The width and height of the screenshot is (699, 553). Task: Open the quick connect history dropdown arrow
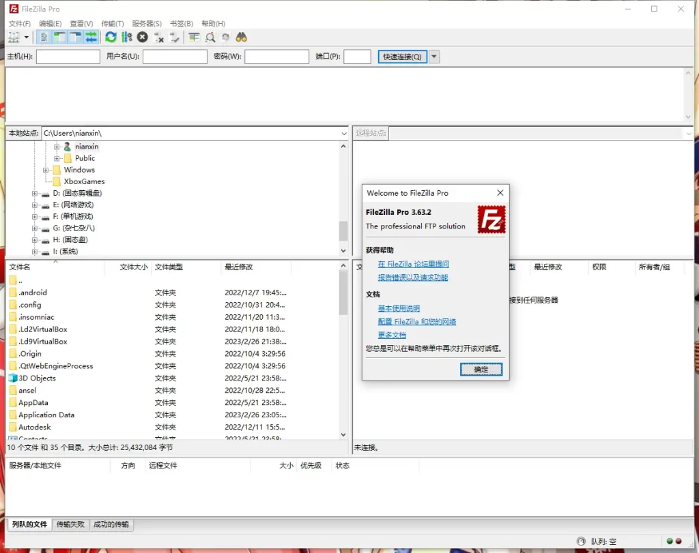tap(434, 57)
